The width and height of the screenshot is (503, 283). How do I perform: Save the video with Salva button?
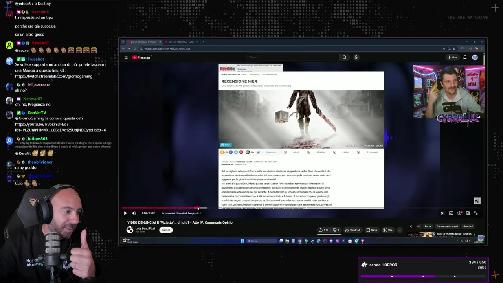pos(372,230)
